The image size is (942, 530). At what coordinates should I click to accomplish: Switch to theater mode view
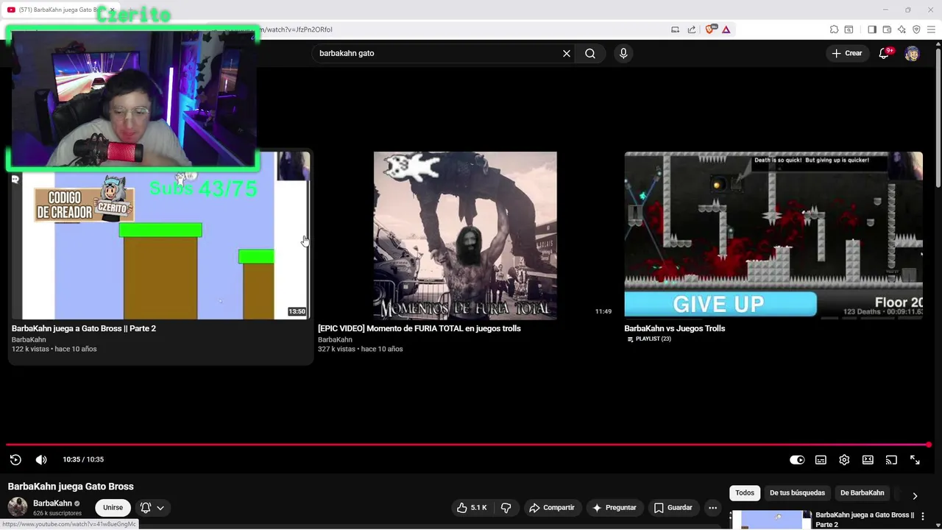tap(868, 459)
